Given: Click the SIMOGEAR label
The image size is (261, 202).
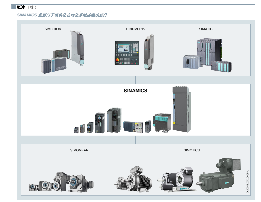Looking at the screenshot, I should 79,150.
